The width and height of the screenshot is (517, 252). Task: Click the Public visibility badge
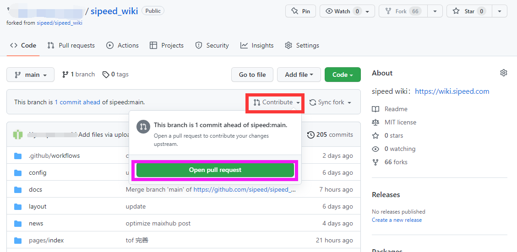pyautogui.click(x=153, y=11)
